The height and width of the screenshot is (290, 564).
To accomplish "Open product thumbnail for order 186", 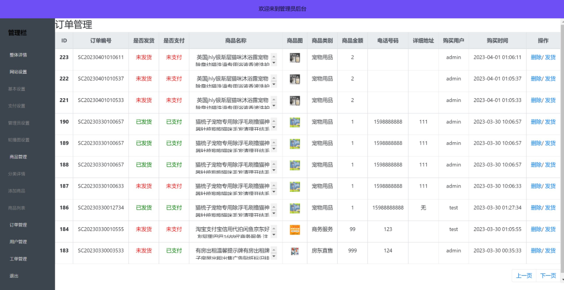I will [x=295, y=208].
